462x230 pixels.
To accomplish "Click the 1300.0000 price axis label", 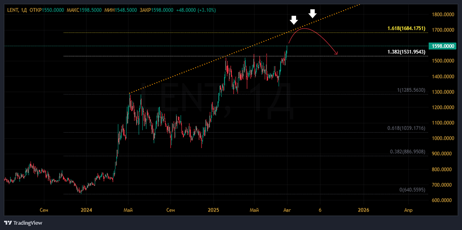I will 443,92.
